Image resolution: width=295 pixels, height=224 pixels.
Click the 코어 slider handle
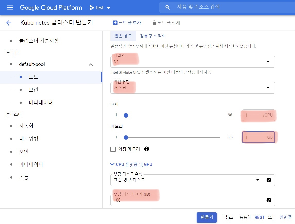pos(126,115)
